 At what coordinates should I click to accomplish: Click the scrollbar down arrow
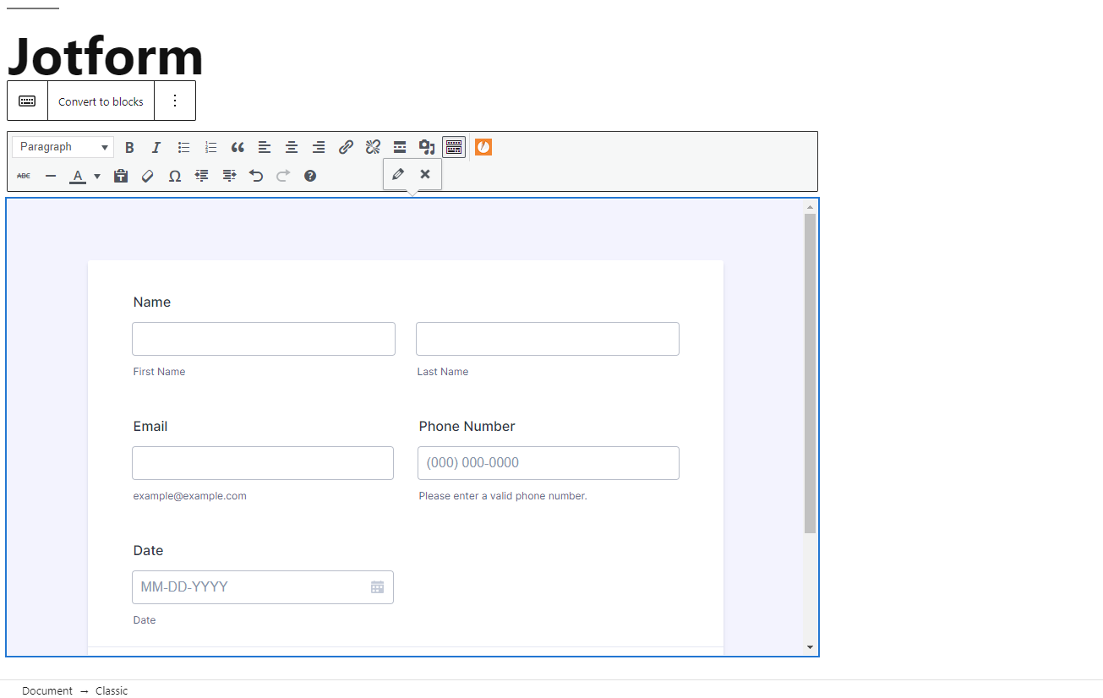click(810, 647)
